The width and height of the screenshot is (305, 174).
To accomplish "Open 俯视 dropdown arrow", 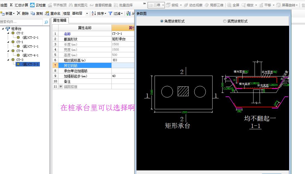I will 181,5.
